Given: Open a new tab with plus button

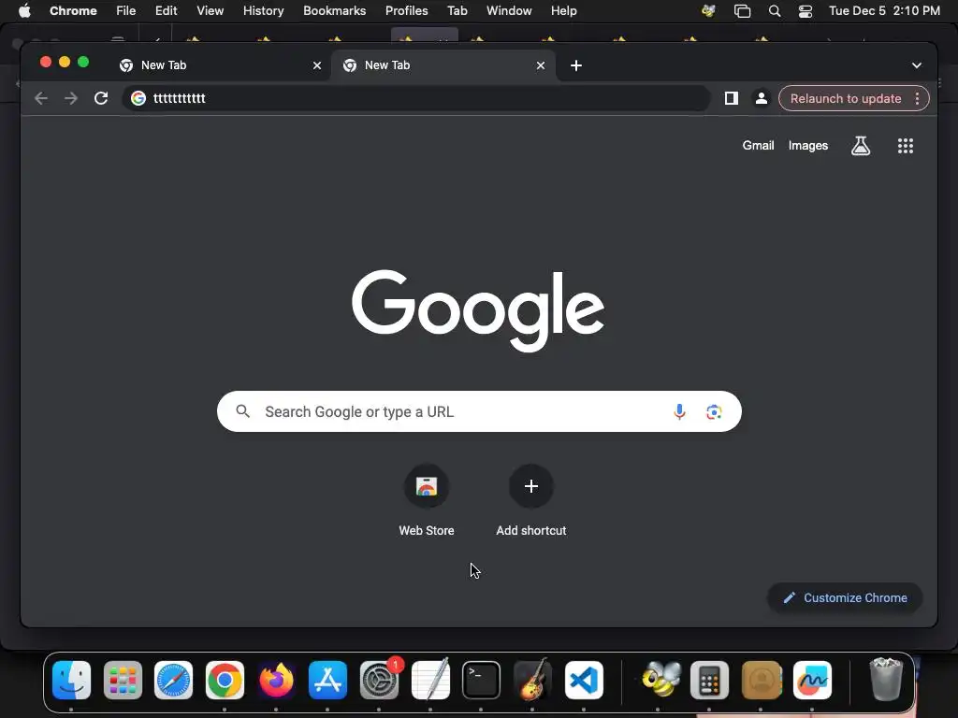Looking at the screenshot, I should click(576, 65).
